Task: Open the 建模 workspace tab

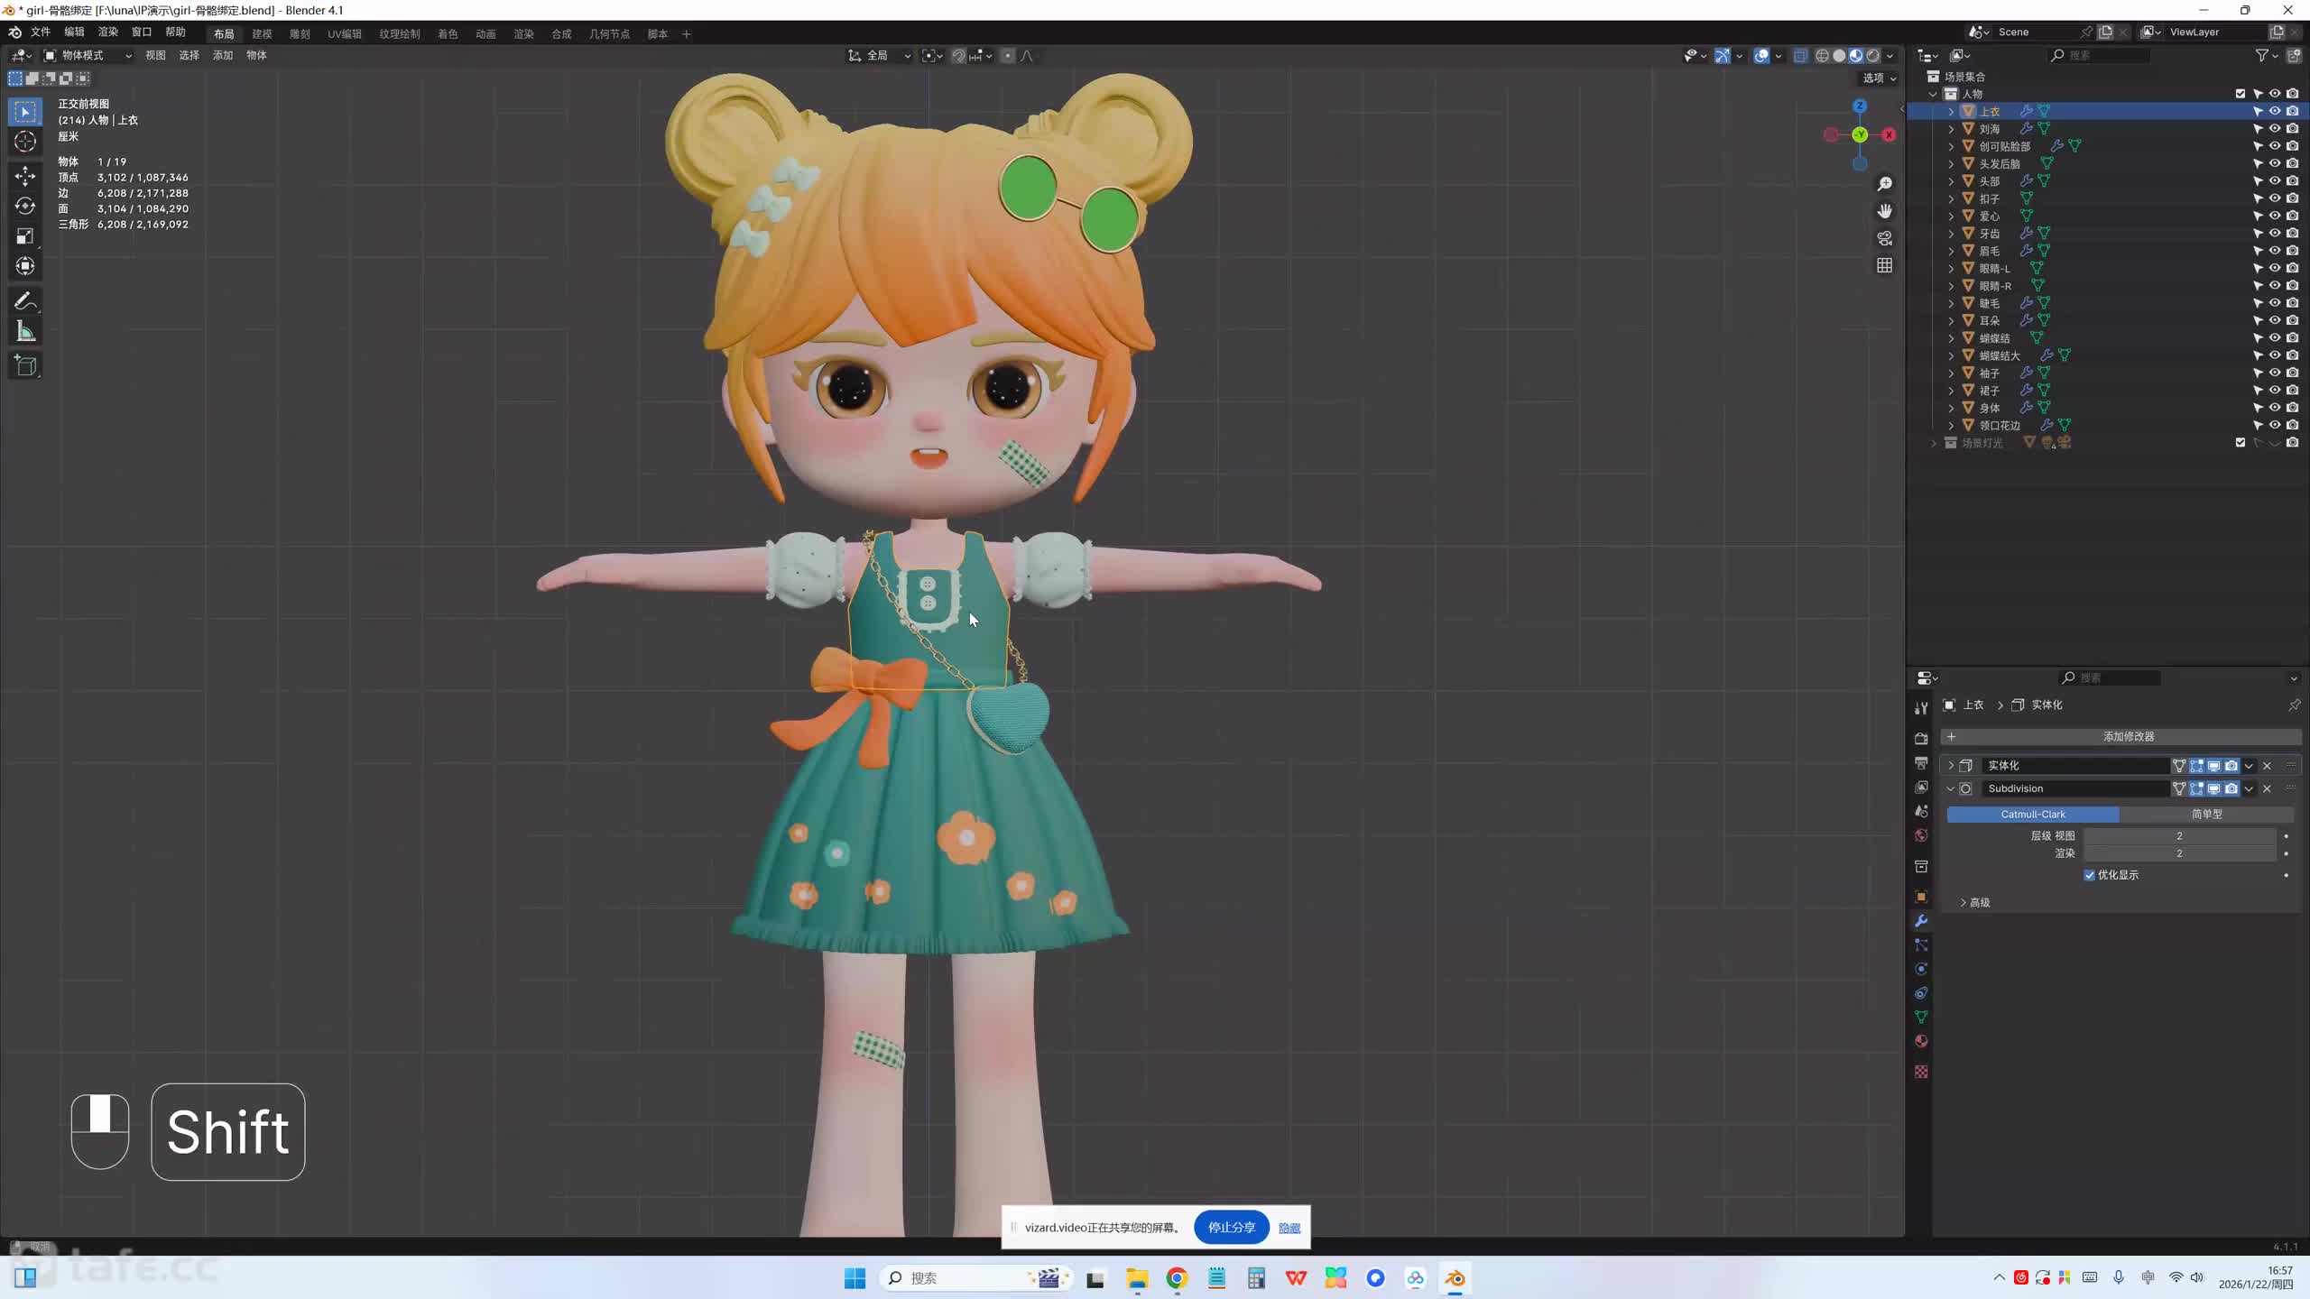Action: 262,33
